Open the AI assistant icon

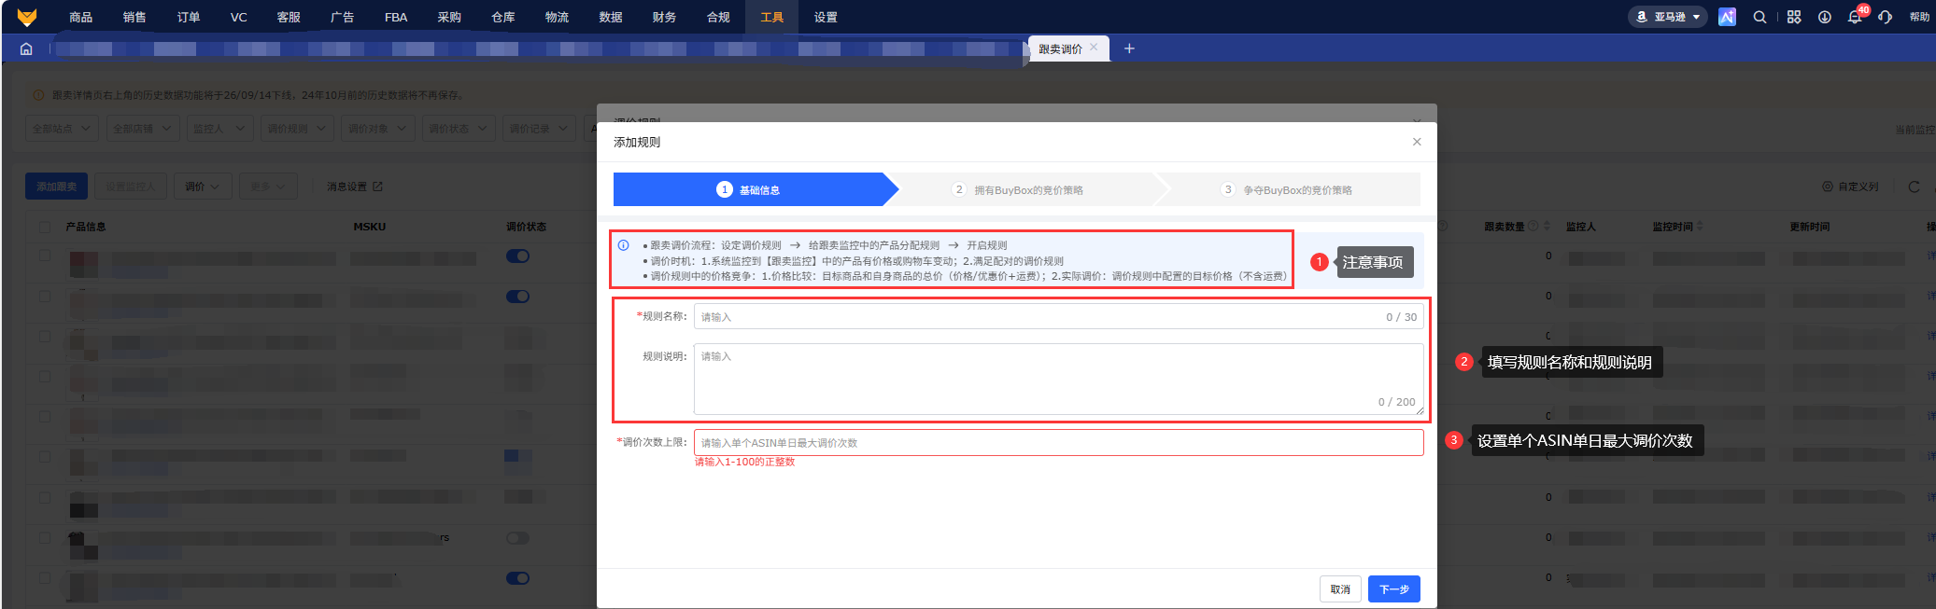pyautogui.click(x=1727, y=17)
